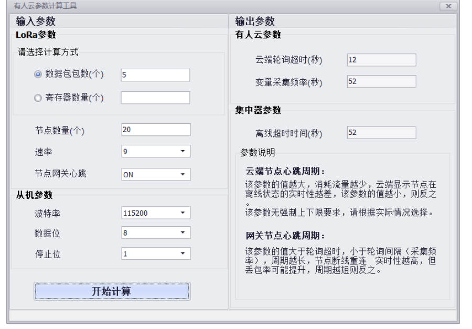Click the 云端轮询超时(秒) label

(x=288, y=60)
